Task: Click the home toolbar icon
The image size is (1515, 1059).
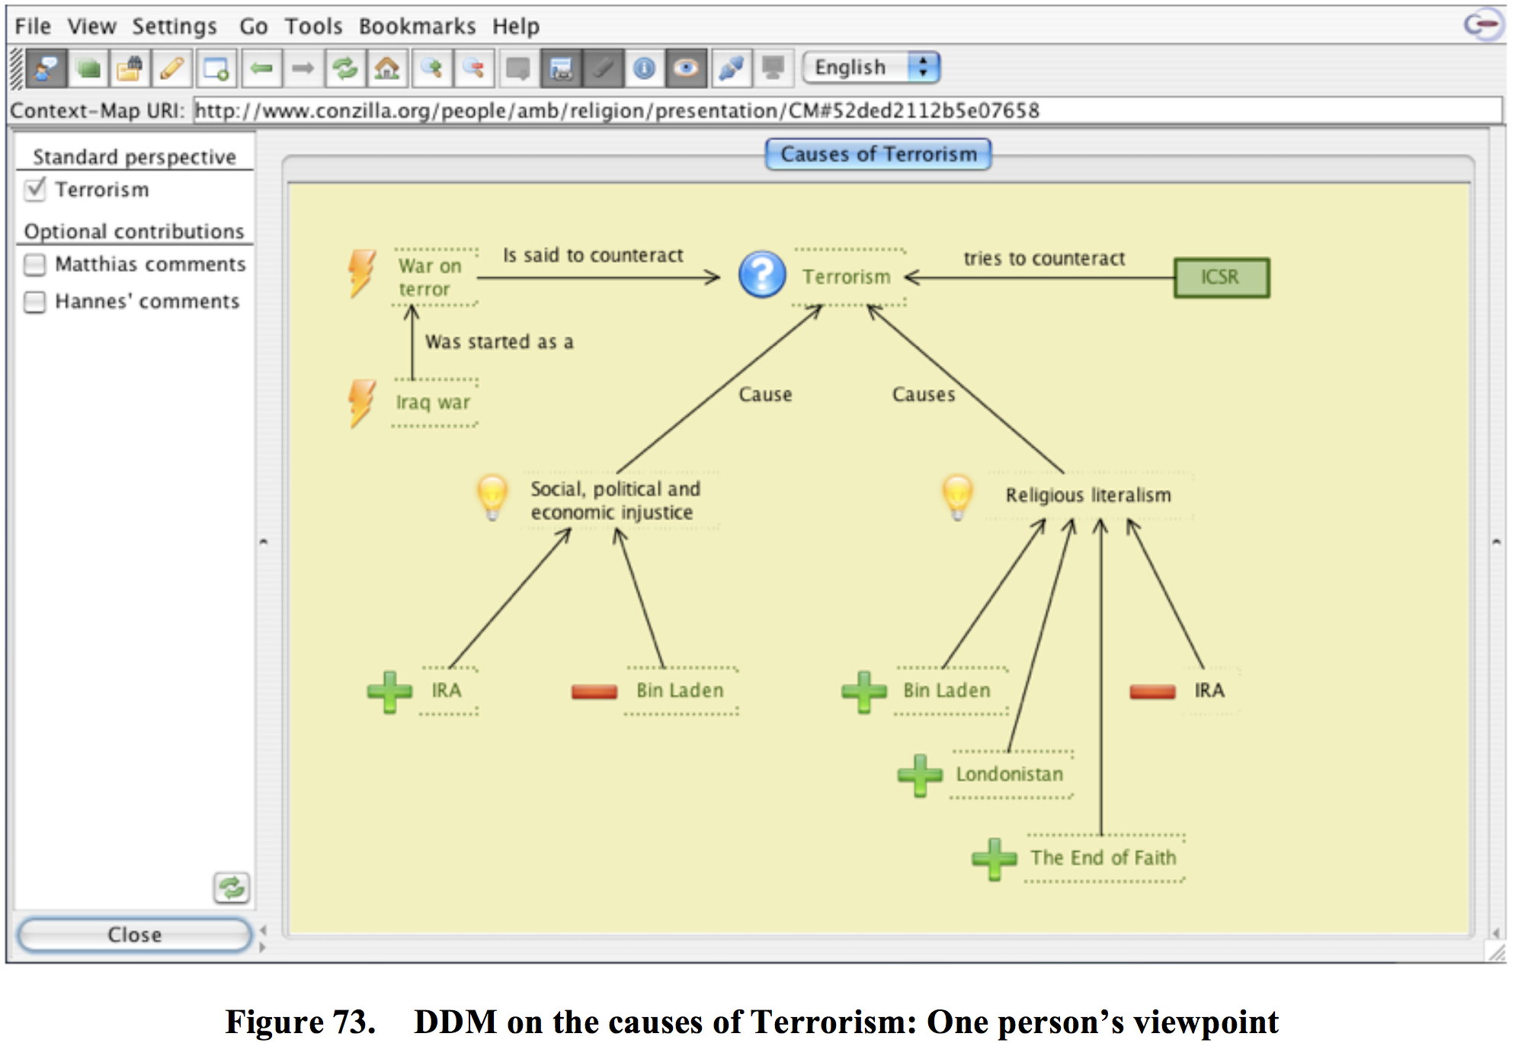Action: [387, 69]
